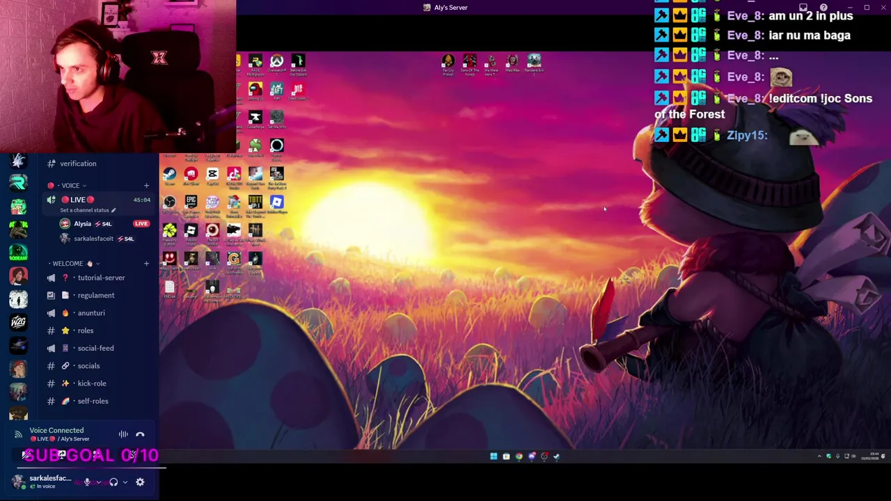The width and height of the screenshot is (891, 501).
Task: Open the Epic Games Launcher shortcut
Action: pos(191,202)
